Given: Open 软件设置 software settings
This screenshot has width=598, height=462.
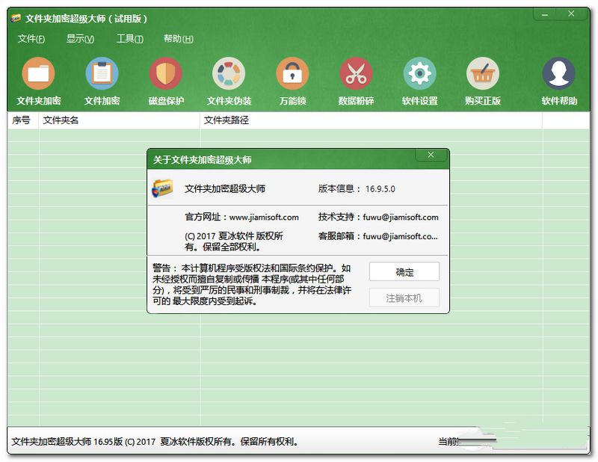Looking at the screenshot, I should [x=419, y=74].
